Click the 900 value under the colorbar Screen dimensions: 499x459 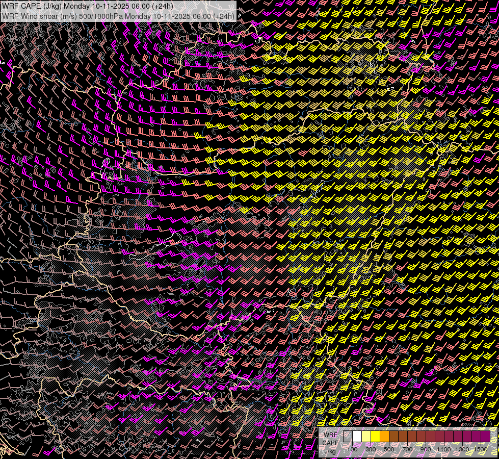426,449
